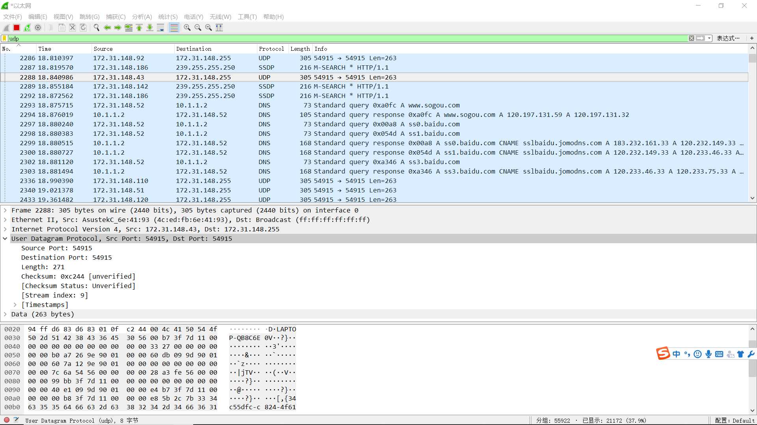This screenshot has width=757, height=425.
Task: Jump to first packet icon
Action: [x=139, y=28]
